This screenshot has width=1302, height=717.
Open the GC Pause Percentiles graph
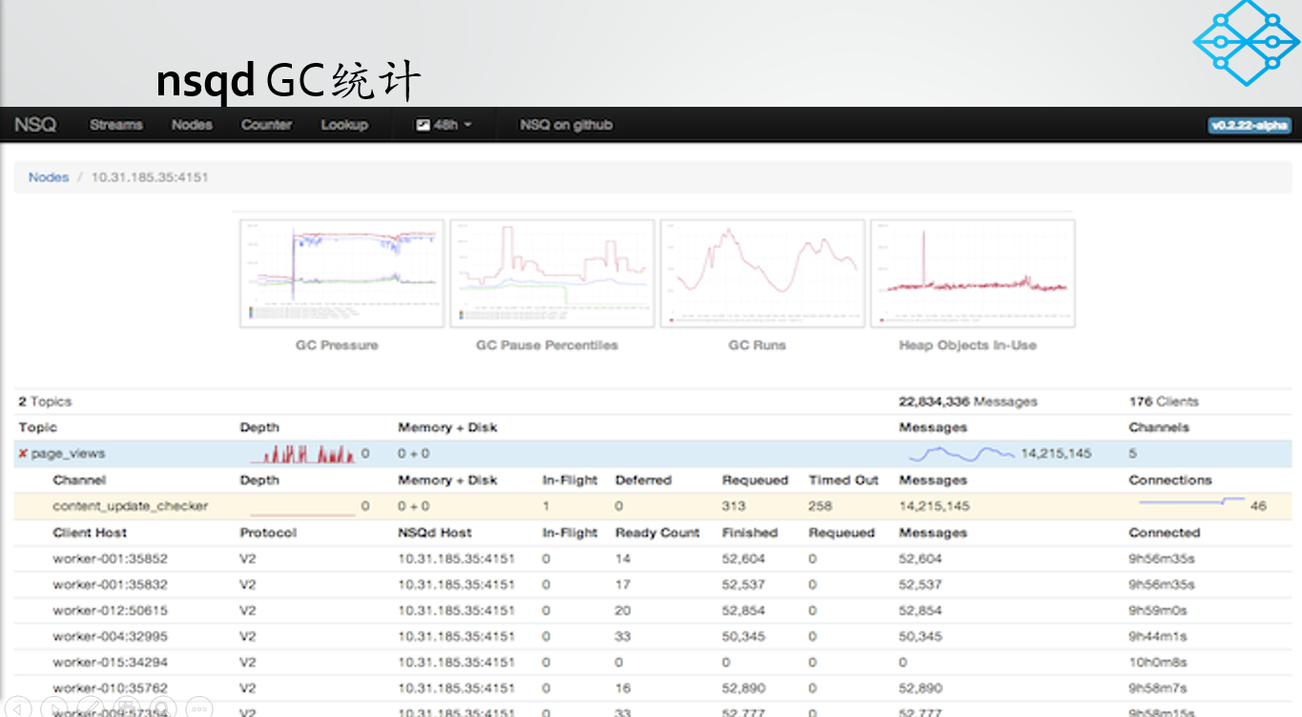(552, 274)
